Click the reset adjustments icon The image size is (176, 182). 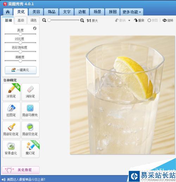(x=35, y=28)
